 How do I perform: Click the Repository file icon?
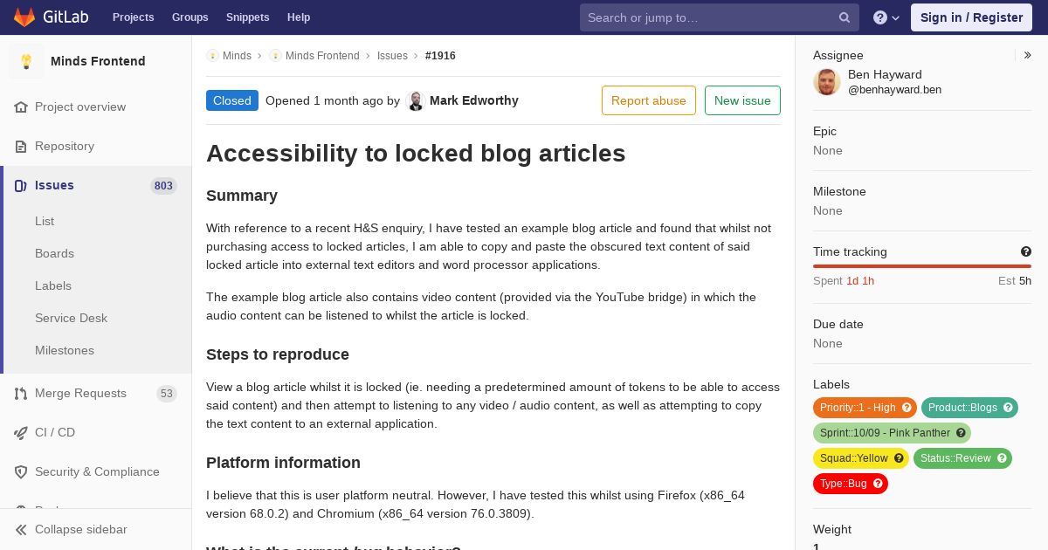tap(21, 146)
